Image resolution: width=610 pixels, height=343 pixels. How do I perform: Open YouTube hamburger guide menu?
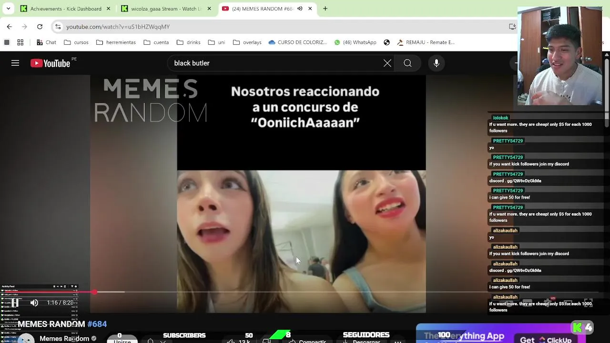pos(15,63)
